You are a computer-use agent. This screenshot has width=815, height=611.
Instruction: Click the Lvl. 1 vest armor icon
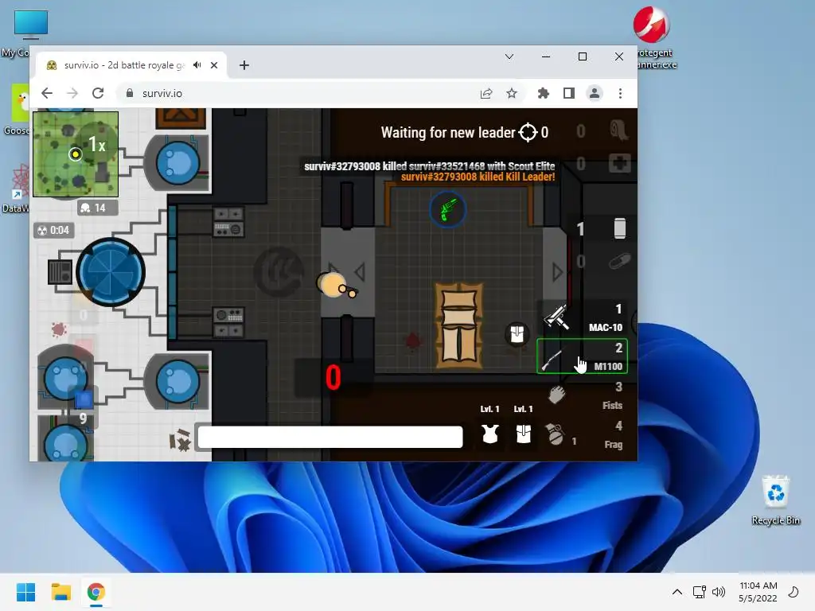coord(490,434)
